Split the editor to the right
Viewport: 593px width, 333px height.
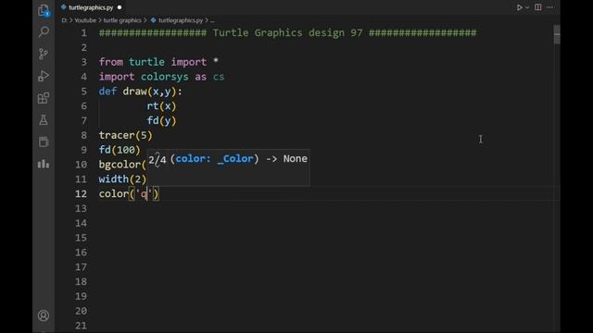(537, 7)
